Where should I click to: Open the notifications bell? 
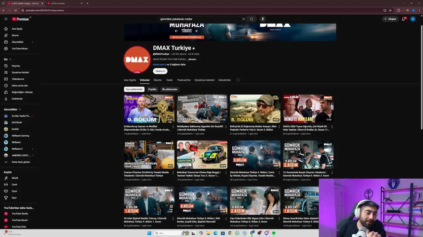(x=404, y=19)
